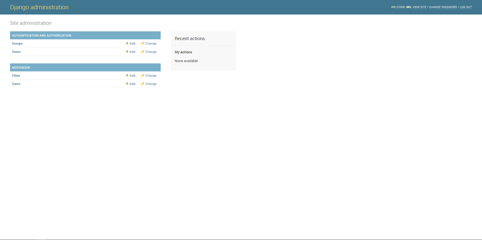Viewport: 482px width, 240px height.
Task: Click the pencil icon for Groups
Action: click(x=143, y=43)
